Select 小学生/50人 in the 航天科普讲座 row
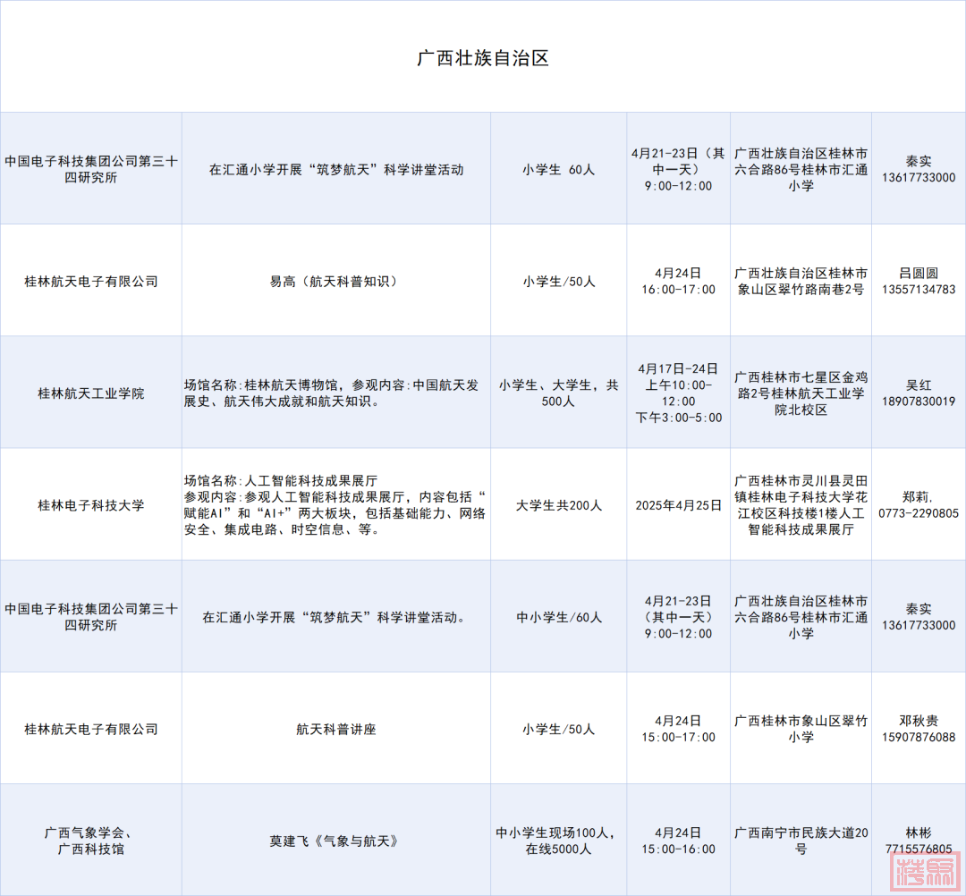This screenshot has height=896, width=966. 559,729
